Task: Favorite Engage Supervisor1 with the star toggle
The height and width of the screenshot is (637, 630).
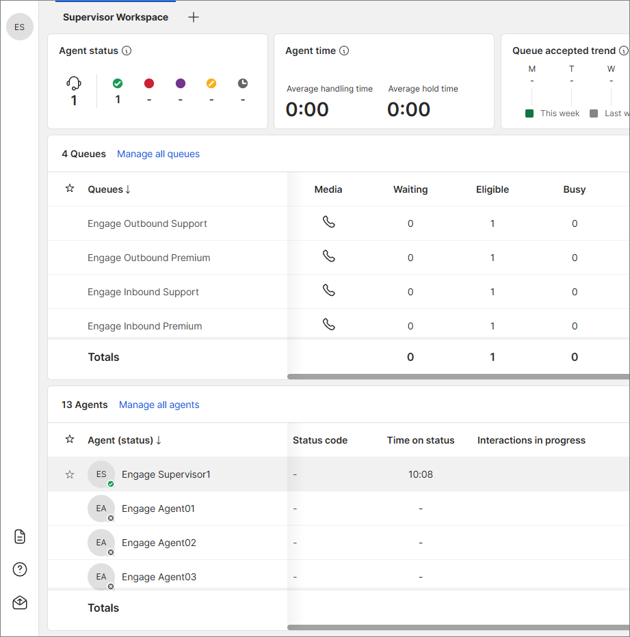Action: point(70,474)
